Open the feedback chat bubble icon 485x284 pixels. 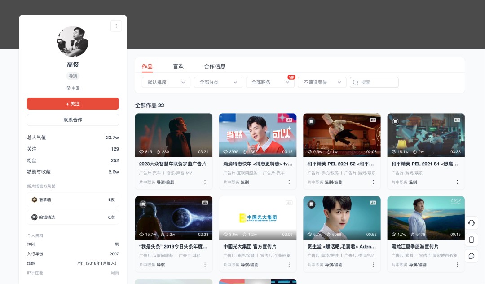click(471, 256)
